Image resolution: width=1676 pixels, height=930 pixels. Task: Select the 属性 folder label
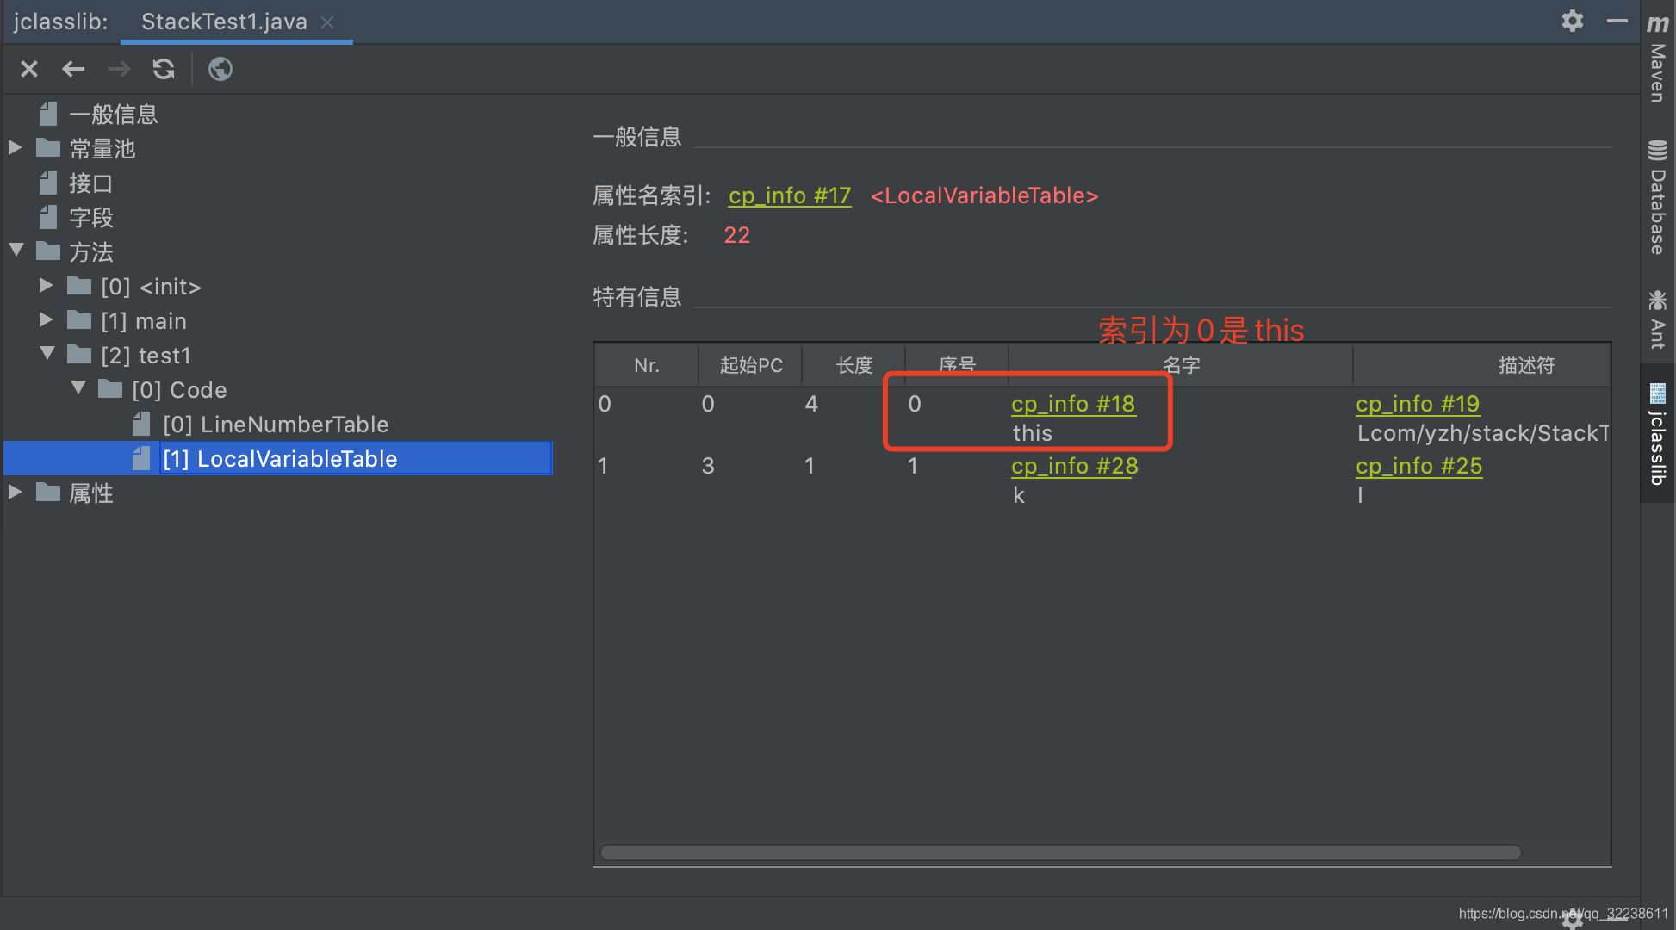90,493
